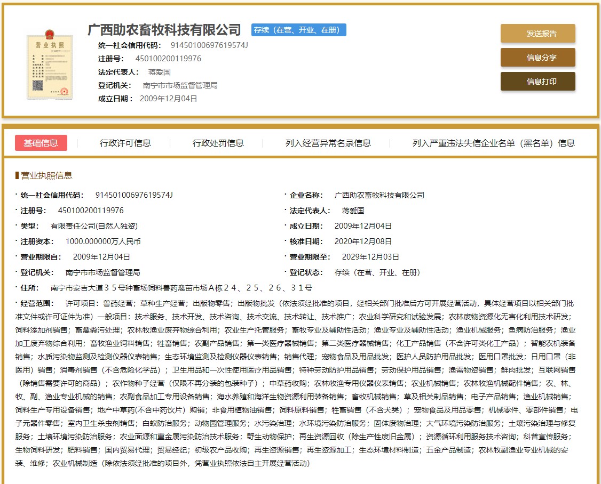
Task: Select the 基础信息 tab
Action: pos(41,143)
